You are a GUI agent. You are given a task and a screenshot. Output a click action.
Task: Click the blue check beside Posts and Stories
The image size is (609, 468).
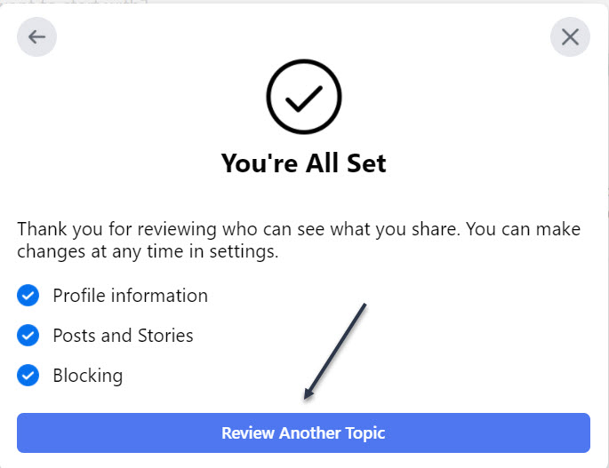pyautogui.click(x=28, y=336)
